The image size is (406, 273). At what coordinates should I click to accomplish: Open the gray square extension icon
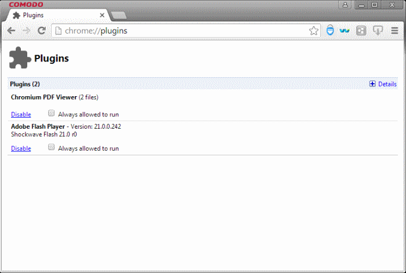click(x=361, y=31)
